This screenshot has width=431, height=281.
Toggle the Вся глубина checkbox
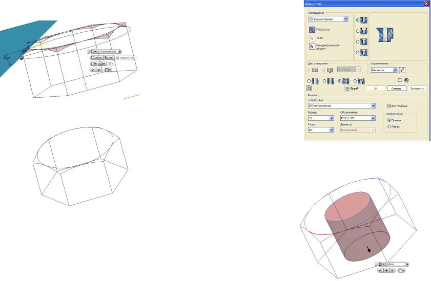(389, 105)
